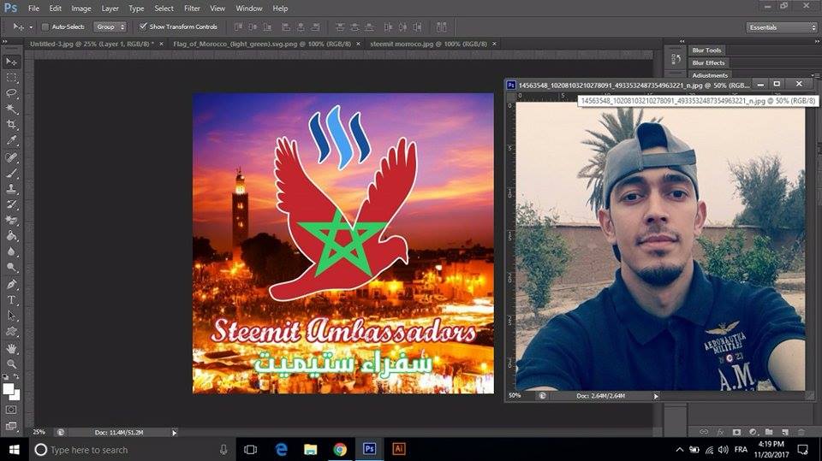
Task: Open the Essentials workspace dropdown
Action: (781, 27)
